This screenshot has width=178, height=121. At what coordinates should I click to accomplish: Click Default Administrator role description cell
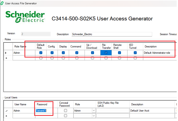[x=160, y=53]
